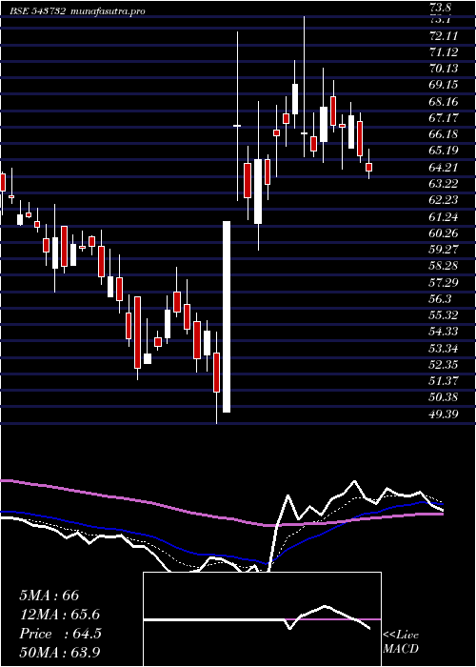Image resolution: width=476 pixels, height=667 pixels.
Task: Click the BSE 543732 munafasutra.pro chart title
Action: coord(78,11)
